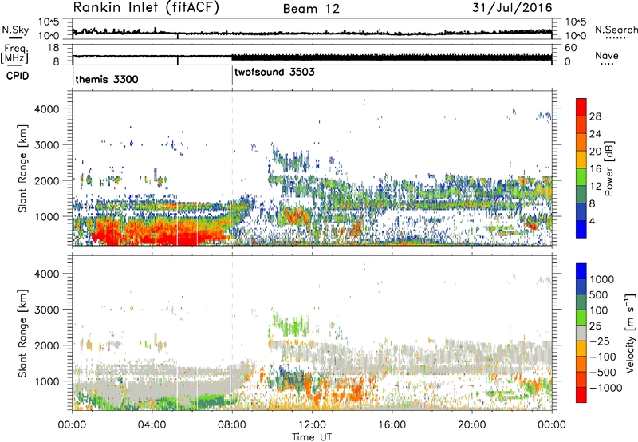Image resolution: width=638 pixels, height=442 pixels.
Task: Click the 'CPID' row label
Action: click(x=18, y=76)
